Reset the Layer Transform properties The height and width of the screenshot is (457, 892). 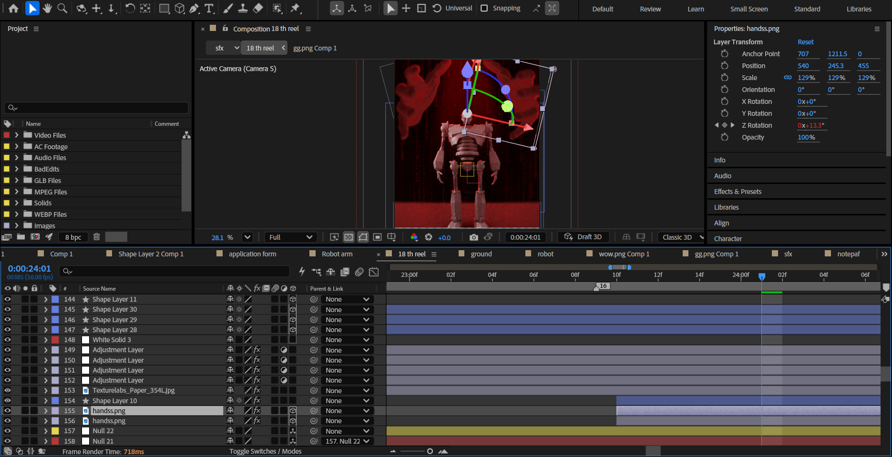pos(805,42)
